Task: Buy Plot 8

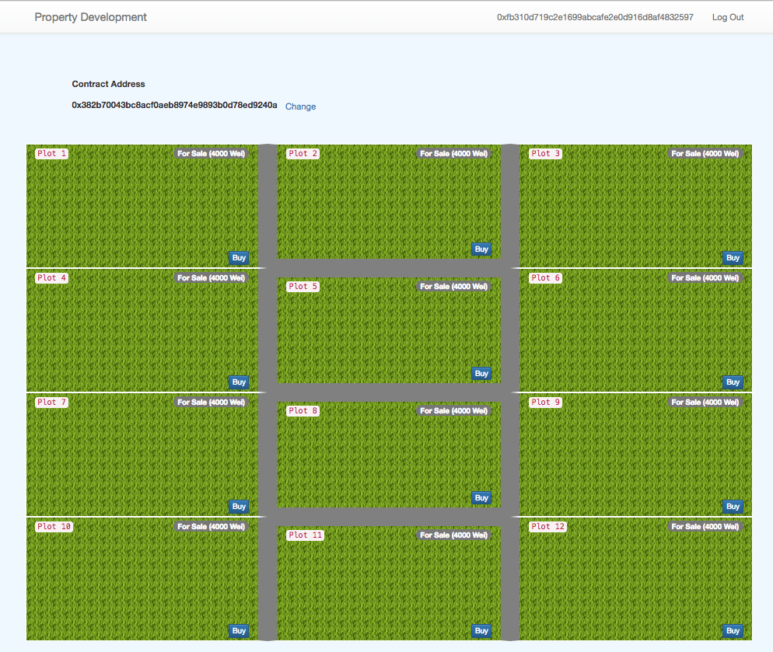Action: click(x=481, y=498)
